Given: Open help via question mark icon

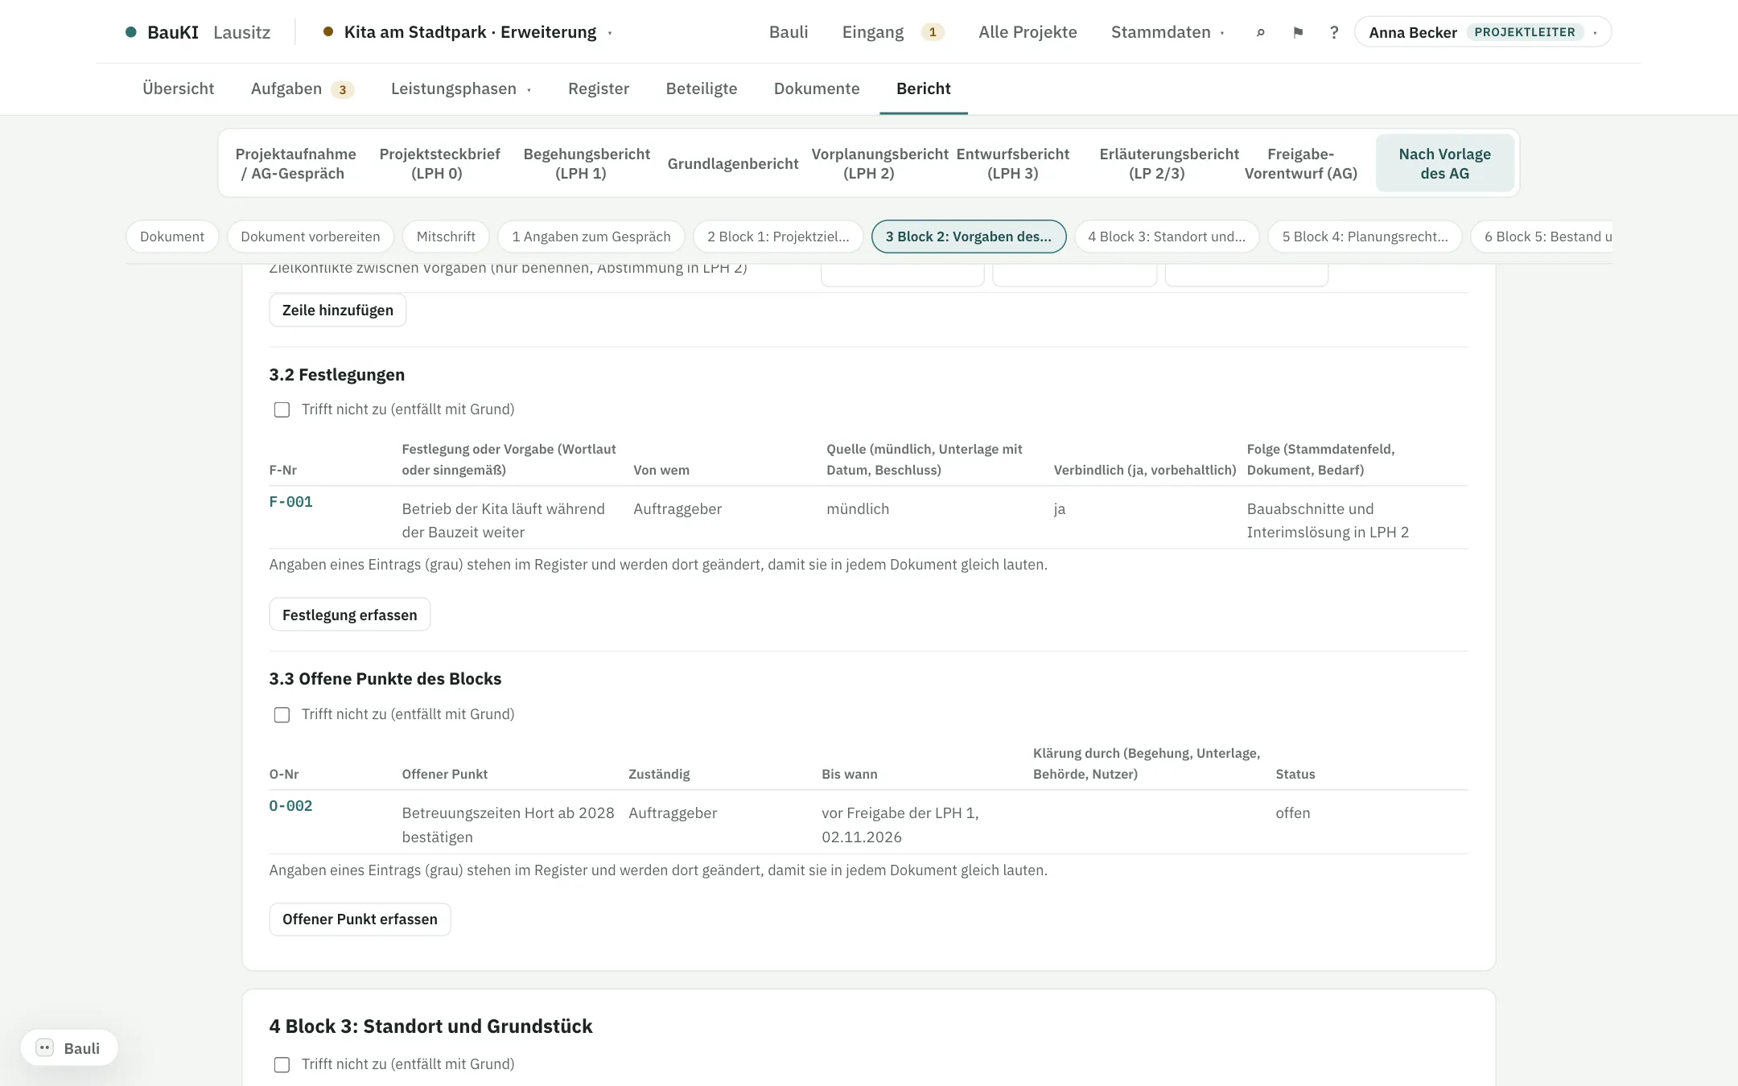Looking at the screenshot, I should tap(1334, 32).
